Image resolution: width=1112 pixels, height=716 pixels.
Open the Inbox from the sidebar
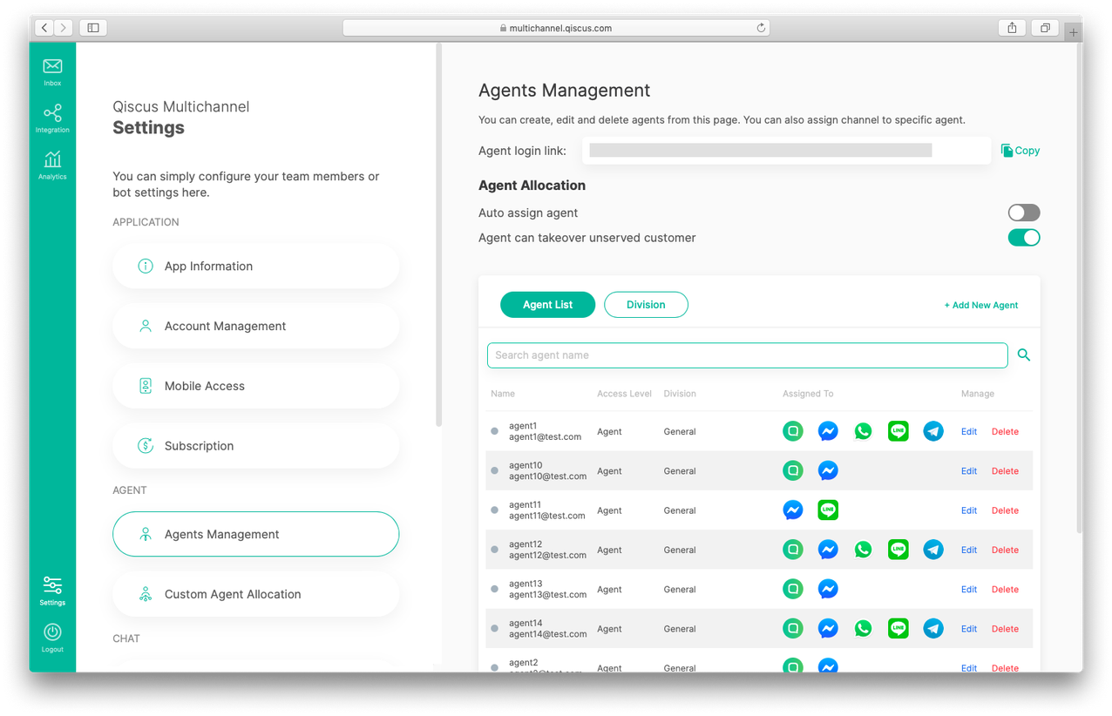52,71
